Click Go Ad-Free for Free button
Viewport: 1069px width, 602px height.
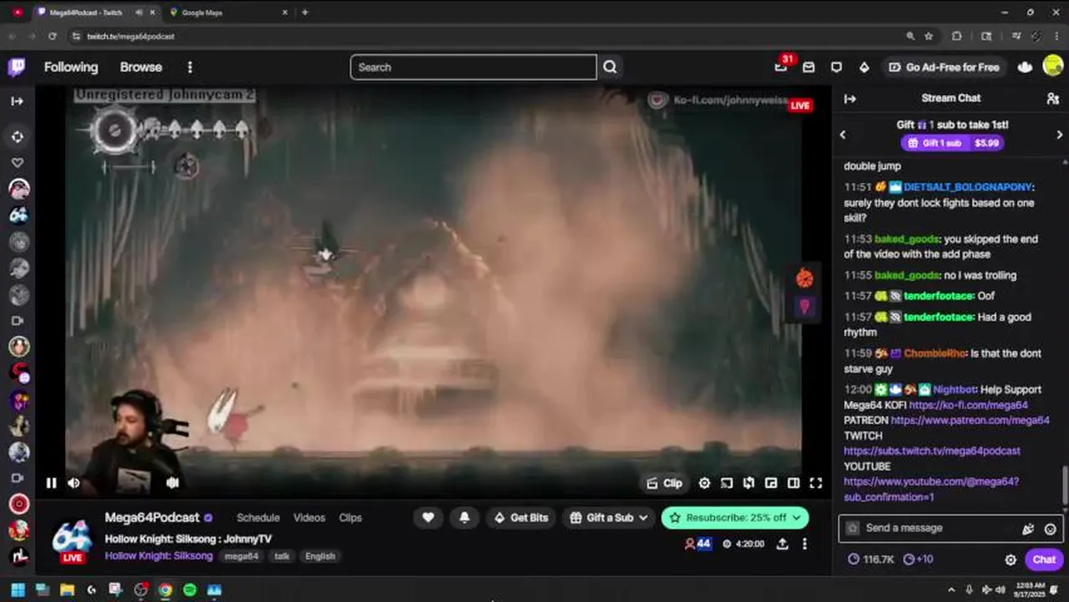944,67
